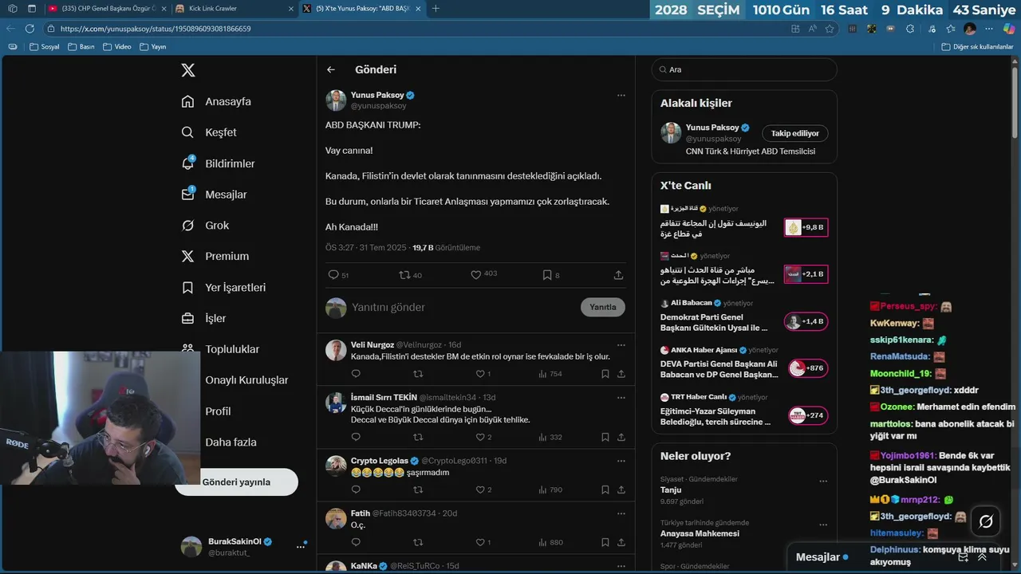Click the Gönderi yayınla button
The width and height of the screenshot is (1021, 574).
pos(236,482)
